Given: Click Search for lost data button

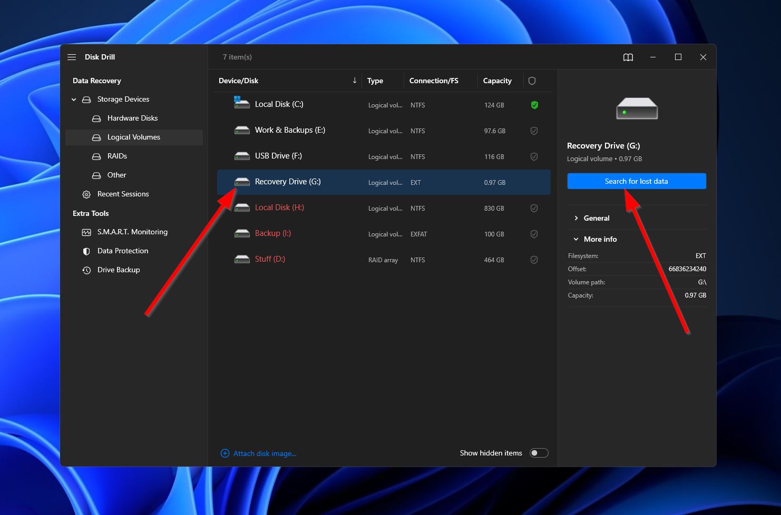Looking at the screenshot, I should coord(637,181).
